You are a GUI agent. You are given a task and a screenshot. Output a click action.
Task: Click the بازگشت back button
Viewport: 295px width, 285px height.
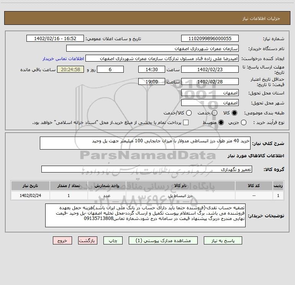coord(88,241)
